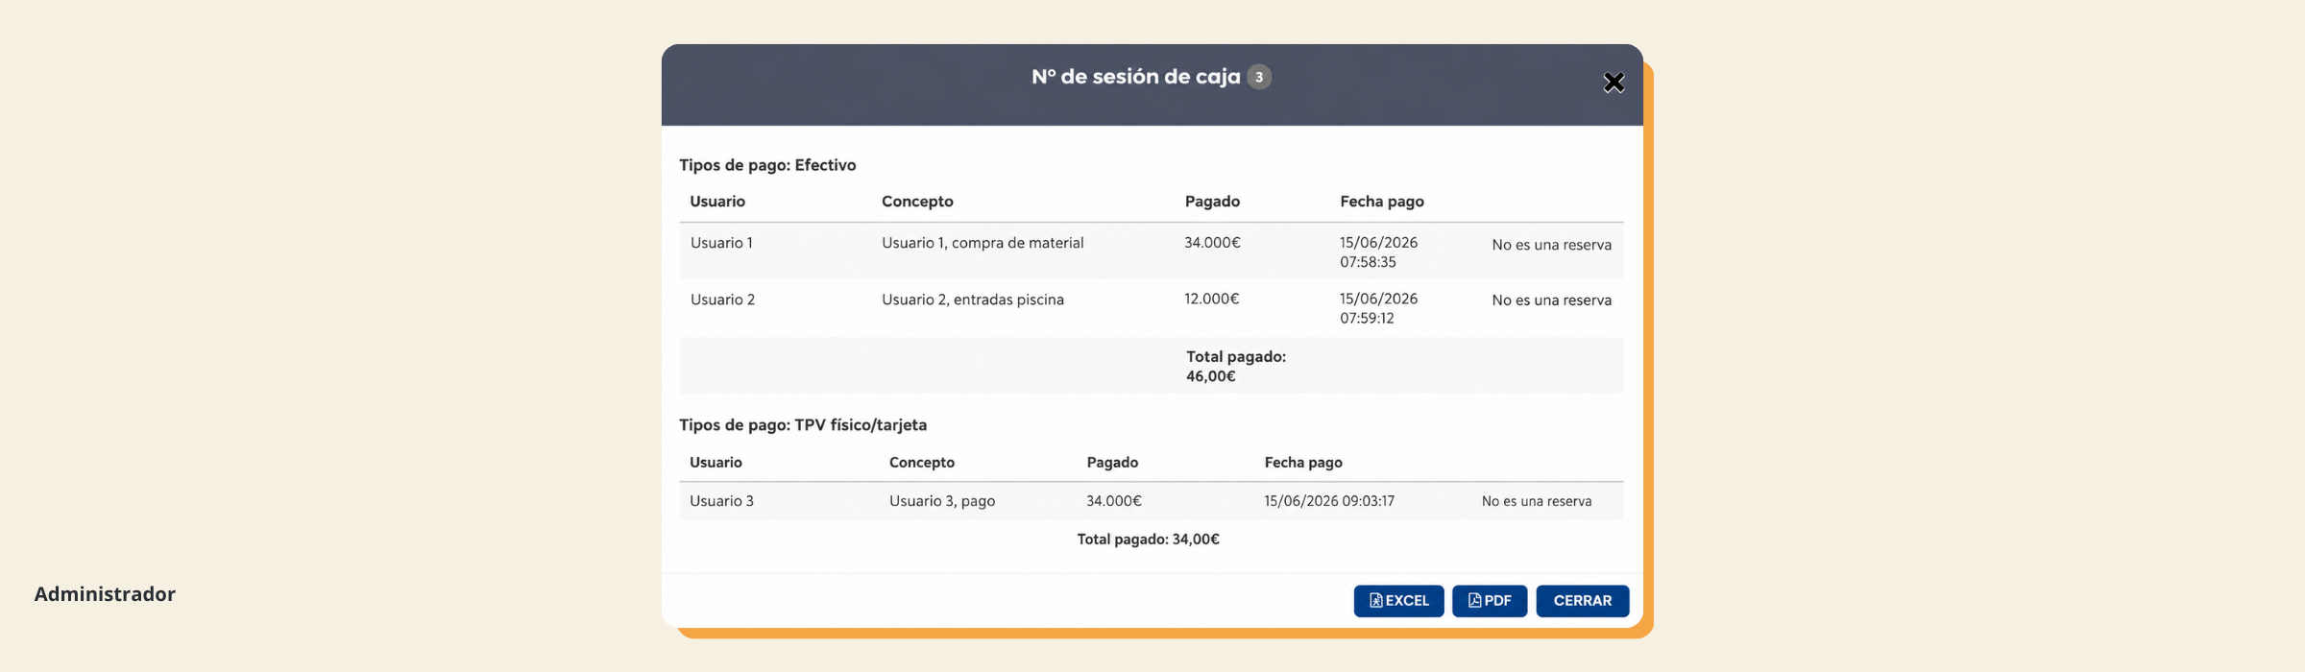Click the 'Usuario 3, pago' concept cell
Screen dimensions: 2305x672
click(942, 501)
